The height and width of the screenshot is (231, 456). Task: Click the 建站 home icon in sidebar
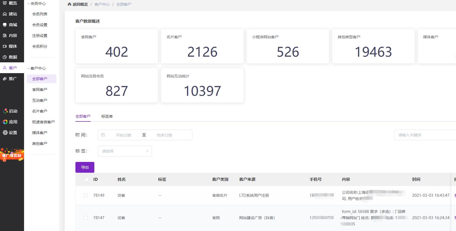[x=5, y=14]
